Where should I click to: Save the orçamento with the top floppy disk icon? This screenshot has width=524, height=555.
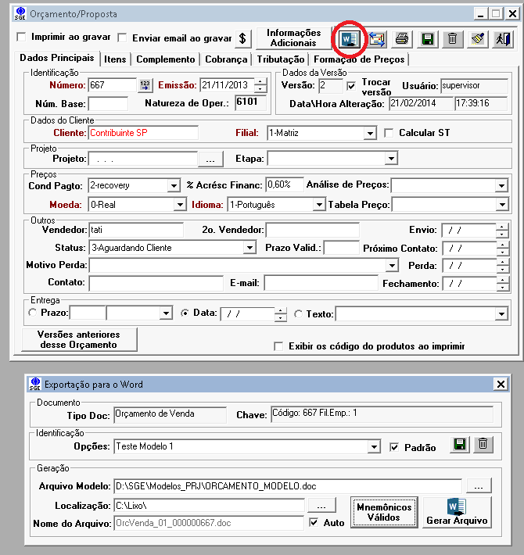pos(427,38)
